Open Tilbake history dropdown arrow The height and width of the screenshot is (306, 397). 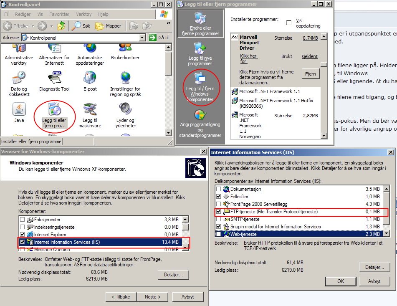[x=33, y=26]
